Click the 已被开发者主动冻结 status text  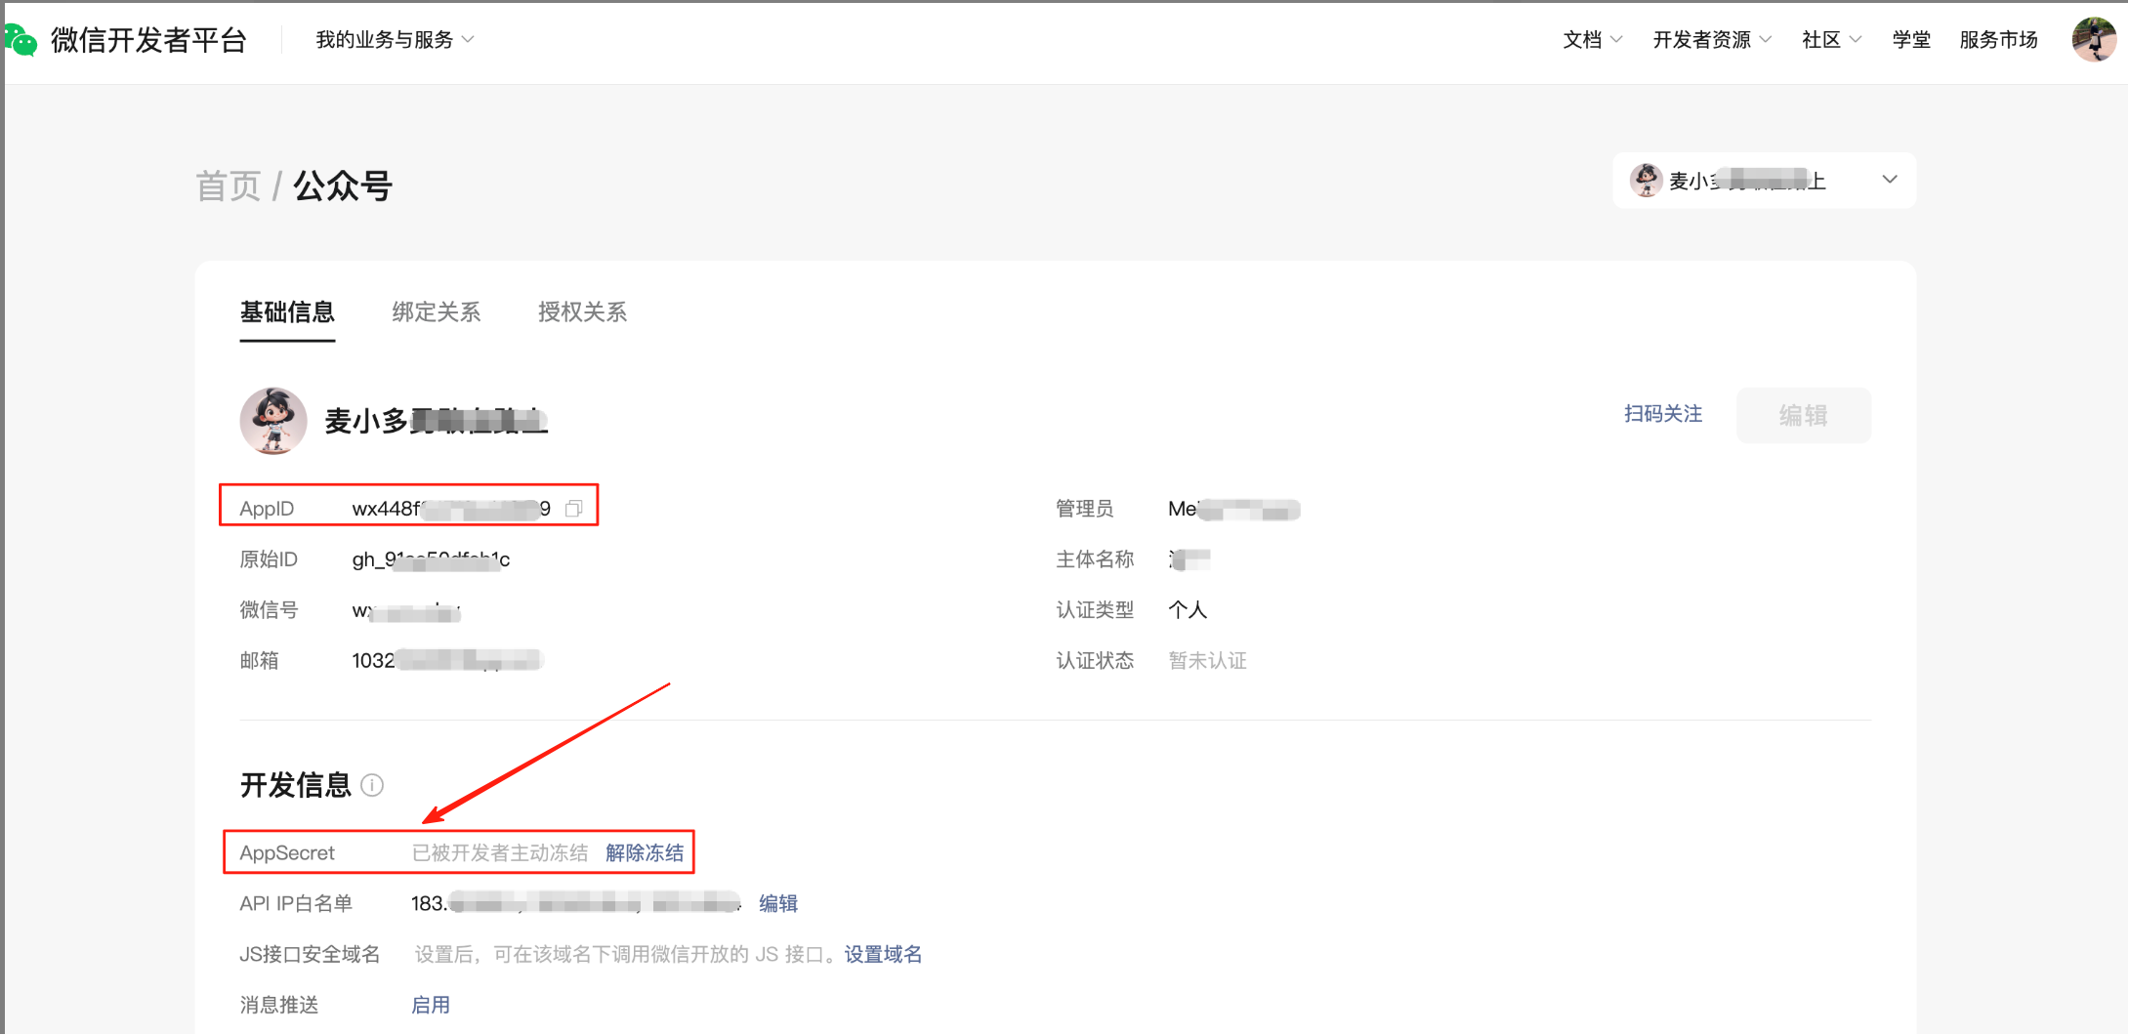(500, 852)
